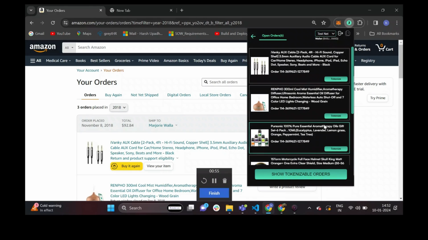The image size is (428, 240).
Task: Open the Chrome profile avatar
Action: pos(386,23)
